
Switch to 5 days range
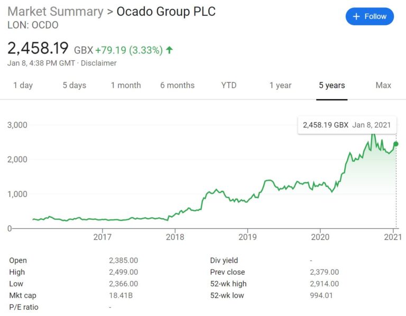[x=75, y=86]
